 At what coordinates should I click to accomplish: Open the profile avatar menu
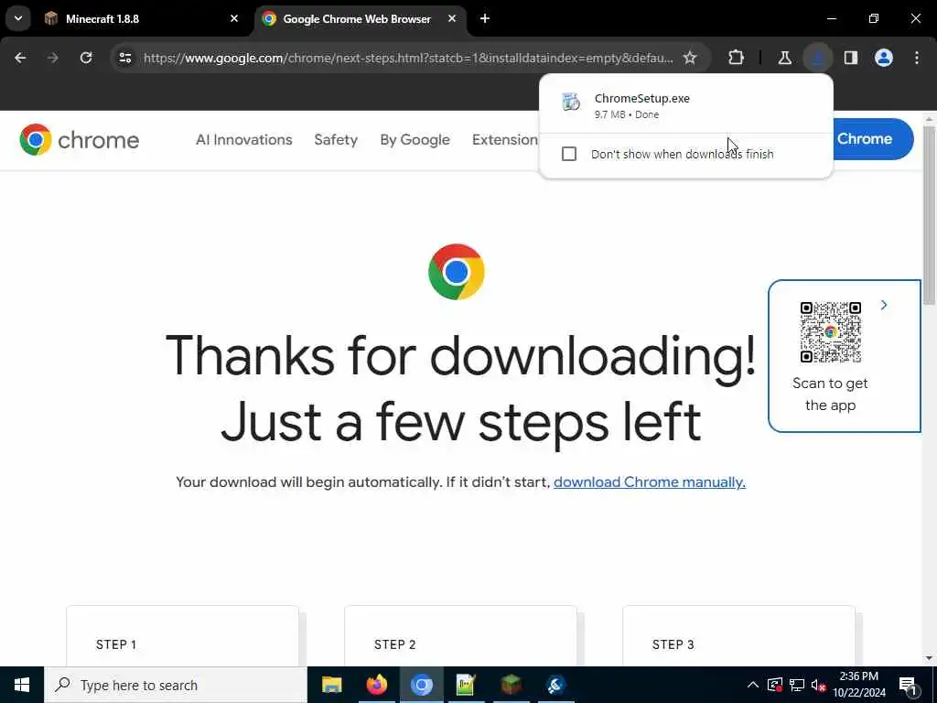tap(884, 58)
